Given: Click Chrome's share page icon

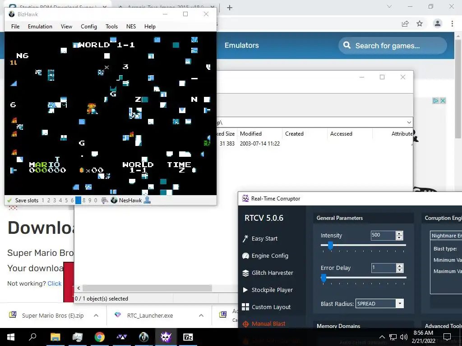Looking at the screenshot, I should coord(406,23).
